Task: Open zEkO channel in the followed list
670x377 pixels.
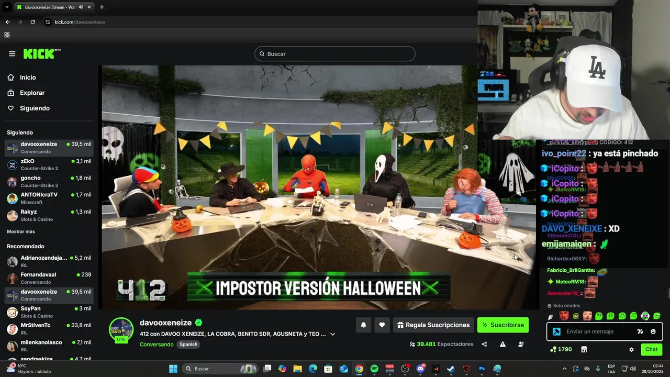Action: pos(49,165)
